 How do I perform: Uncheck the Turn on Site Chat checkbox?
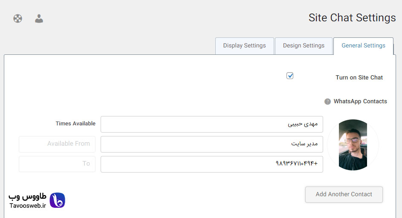coord(290,76)
